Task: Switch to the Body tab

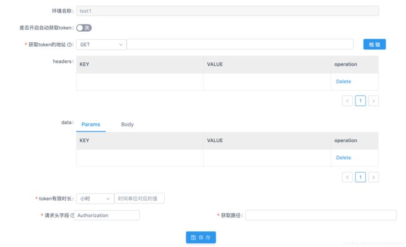Action: click(x=127, y=124)
